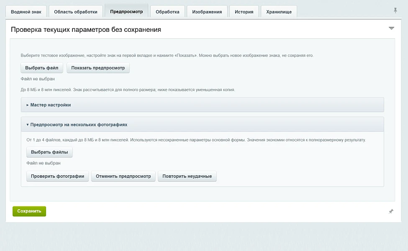Collapse the section using the header arrow

(391, 28)
